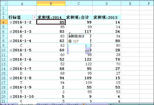The width and height of the screenshot is (154, 105).
Task: Select column A header
Action: coord(22,4)
